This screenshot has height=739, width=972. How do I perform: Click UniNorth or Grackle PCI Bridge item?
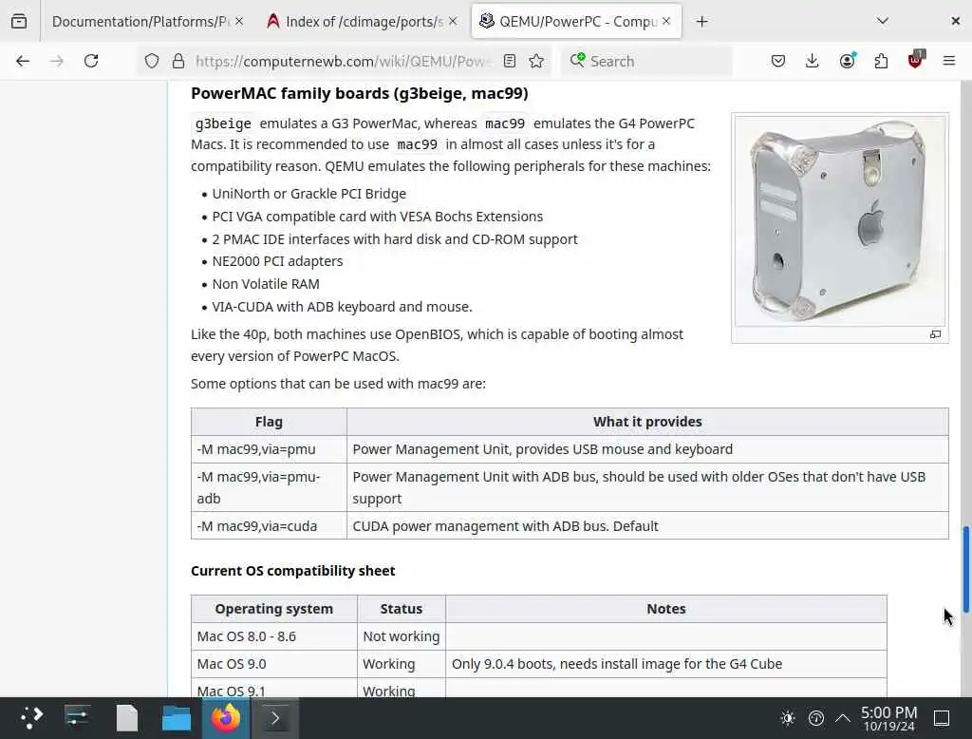click(x=308, y=194)
